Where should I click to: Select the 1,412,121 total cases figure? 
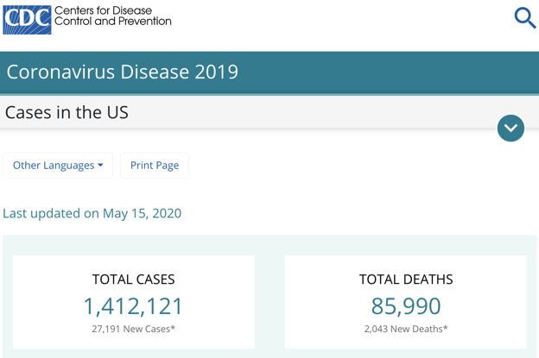point(133,305)
